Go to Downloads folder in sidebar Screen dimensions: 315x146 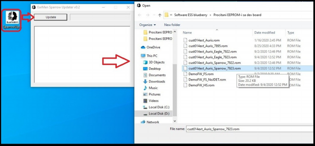tap(157, 81)
